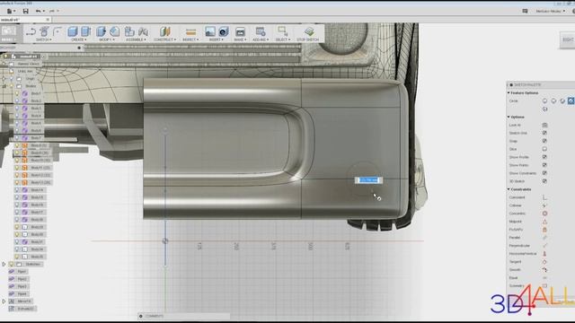Open the File menu icon
The image size is (575, 323).
point(10,12)
